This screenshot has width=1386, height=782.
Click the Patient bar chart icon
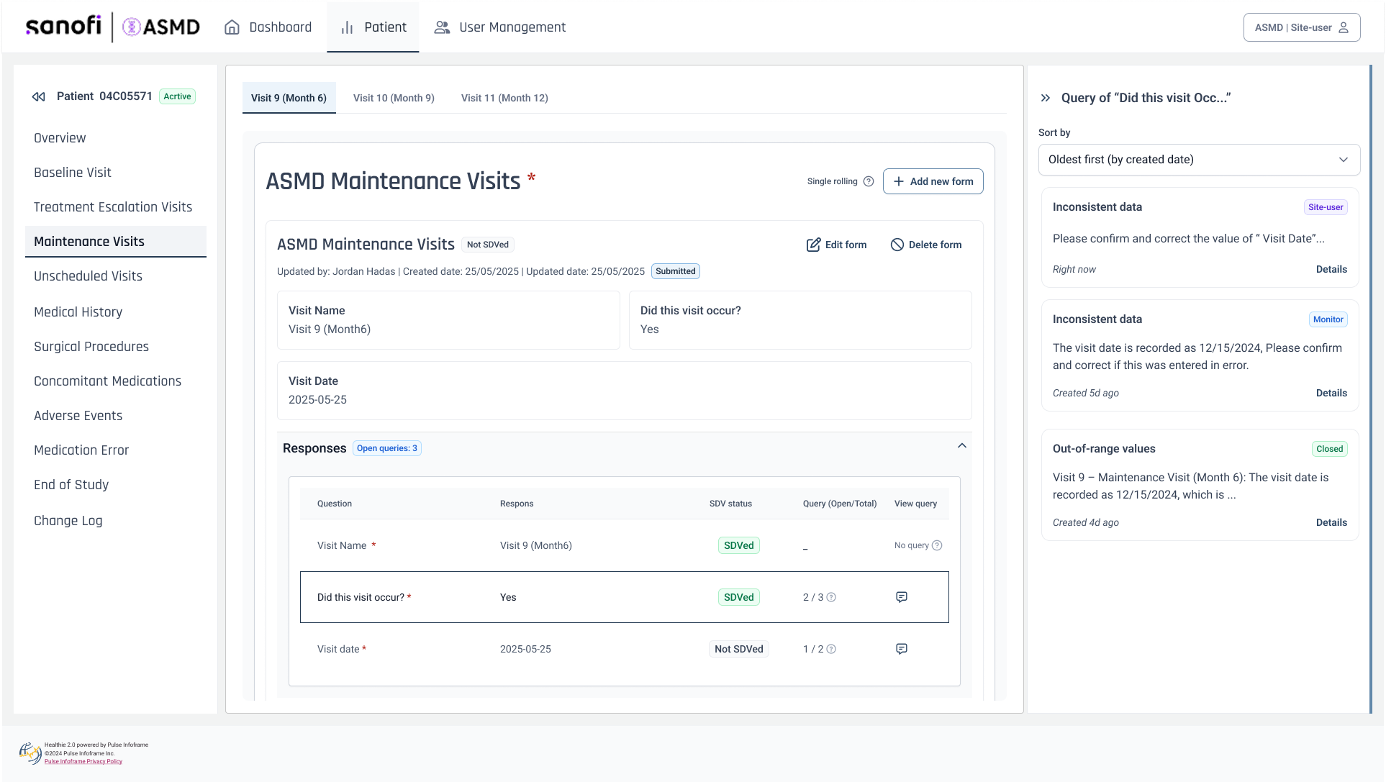348,27
